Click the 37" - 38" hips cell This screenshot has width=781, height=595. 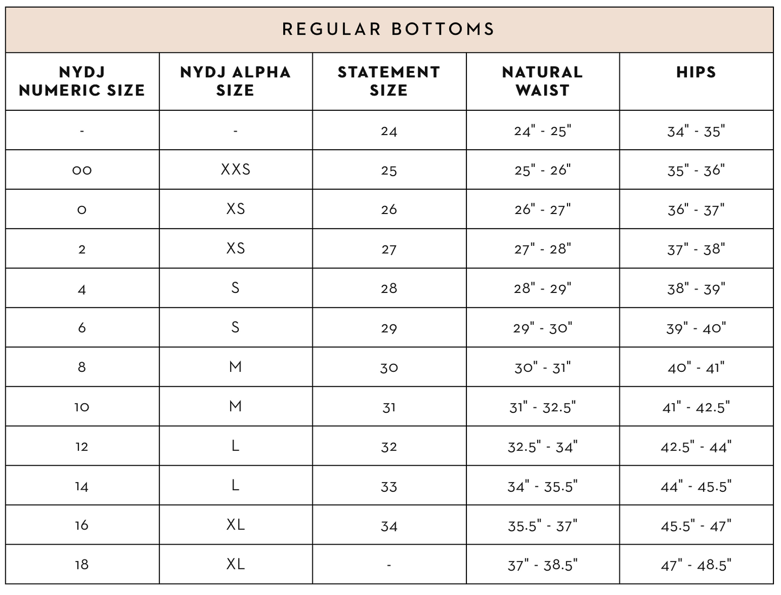pyautogui.click(x=696, y=249)
